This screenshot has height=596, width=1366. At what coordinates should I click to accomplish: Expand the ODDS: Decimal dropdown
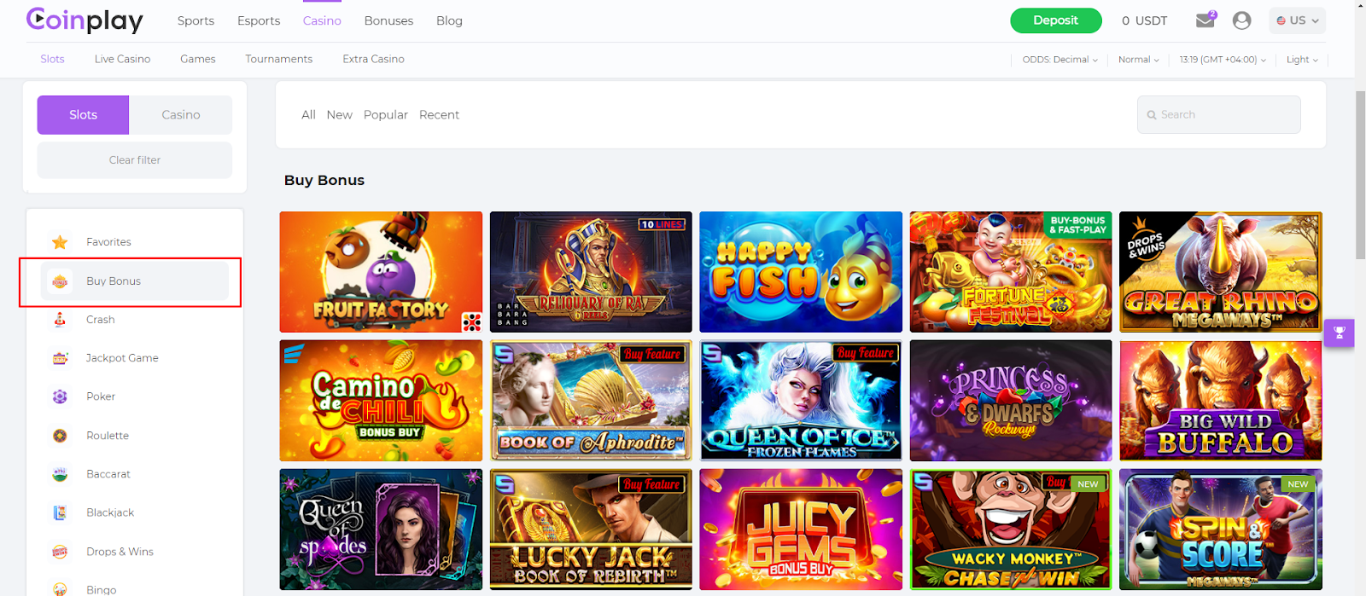tap(1060, 60)
